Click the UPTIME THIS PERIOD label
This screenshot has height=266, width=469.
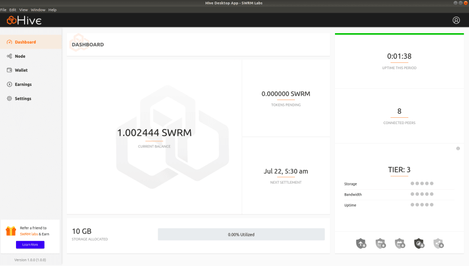(399, 68)
